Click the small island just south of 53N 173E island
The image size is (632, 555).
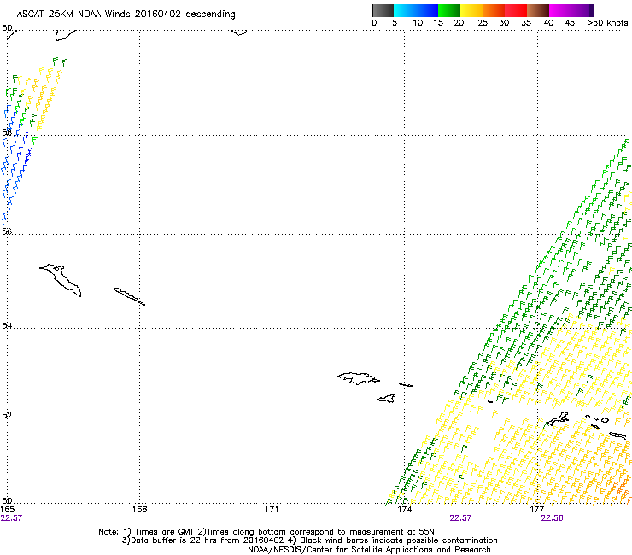(x=386, y=399)
